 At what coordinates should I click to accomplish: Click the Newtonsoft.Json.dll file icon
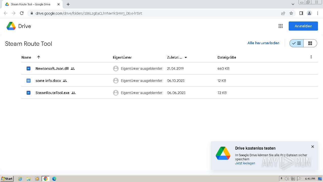coord(29,69)
